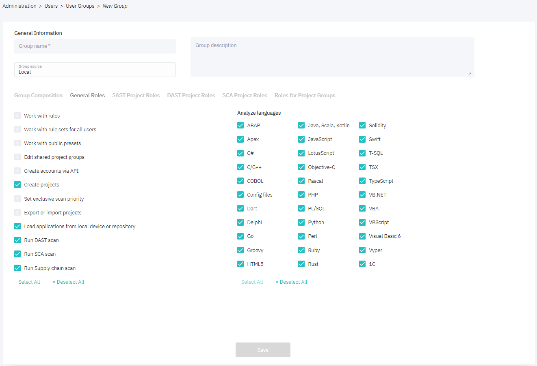This screenshot has height=366, width=537.
Task: Untick the C/C++ language
Action: [x=240, y=167]
